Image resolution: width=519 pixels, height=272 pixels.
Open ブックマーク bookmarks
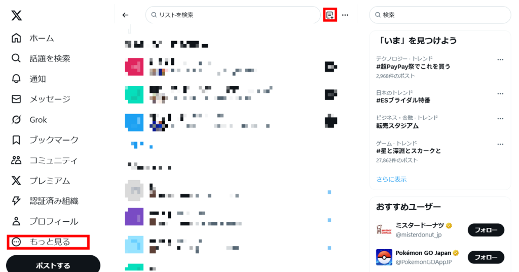coord(45,140)
